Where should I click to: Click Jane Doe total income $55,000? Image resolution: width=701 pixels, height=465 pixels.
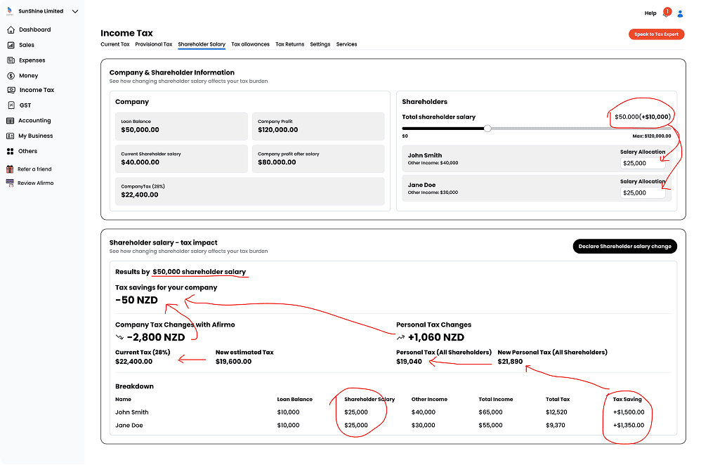pos(490,425)
